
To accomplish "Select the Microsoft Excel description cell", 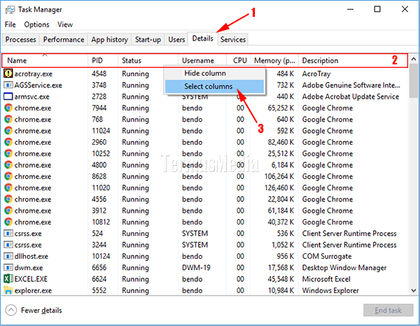I will 326,279.
